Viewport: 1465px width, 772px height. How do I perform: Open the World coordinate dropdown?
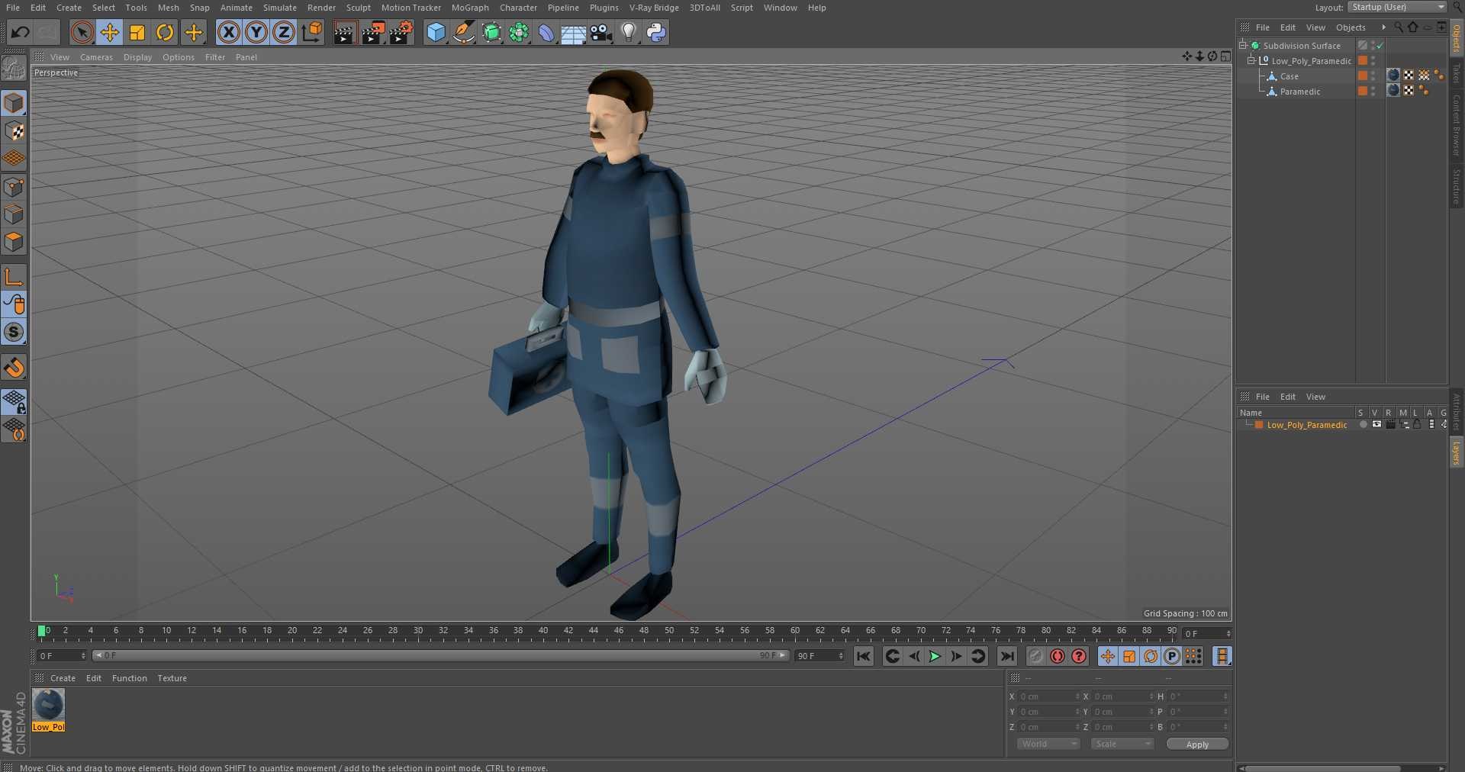point(1048,744)
